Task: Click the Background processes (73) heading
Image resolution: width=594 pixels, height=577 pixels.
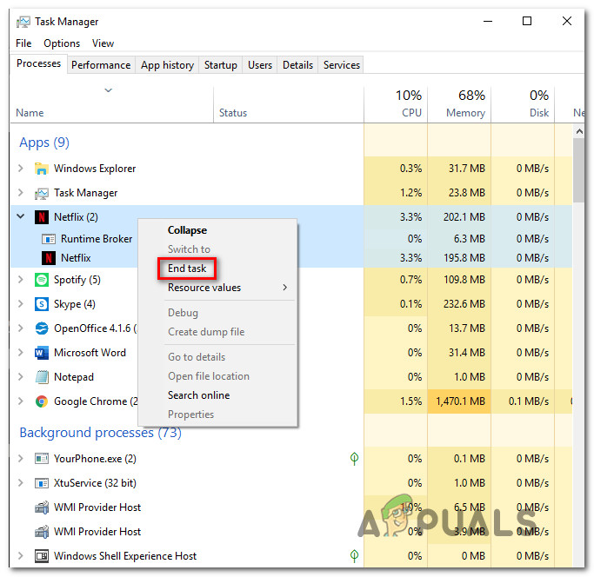Action: coord(100,433)
